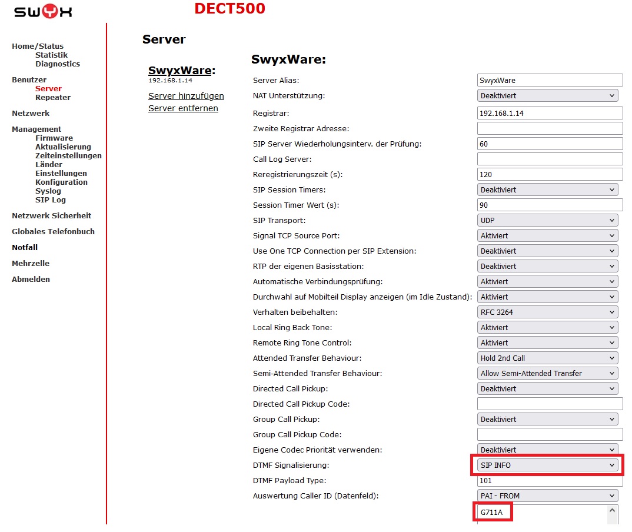
Task: Navigate to Globales Telefonbuch
Action: (53, 231)
